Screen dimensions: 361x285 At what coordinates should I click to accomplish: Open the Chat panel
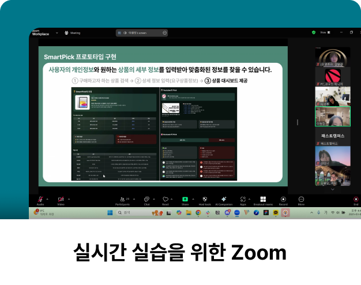point(146,201)
